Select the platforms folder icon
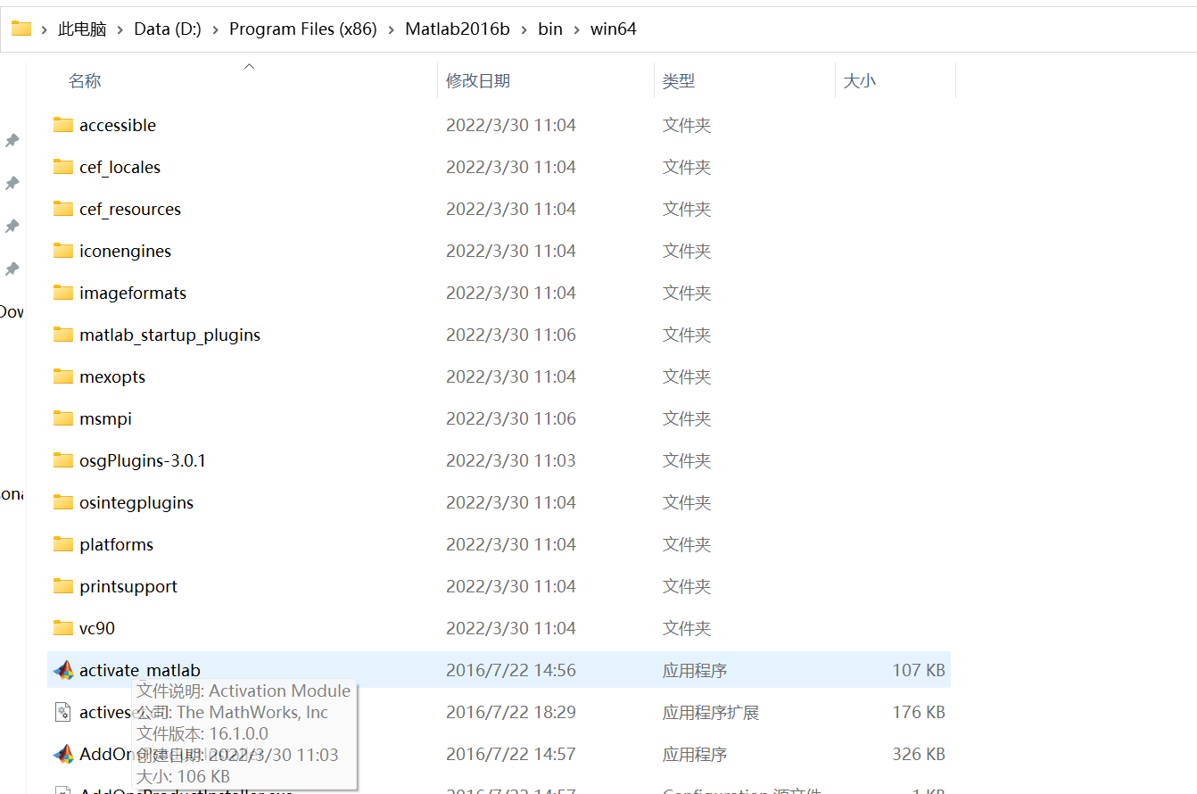 click(62, 544)
